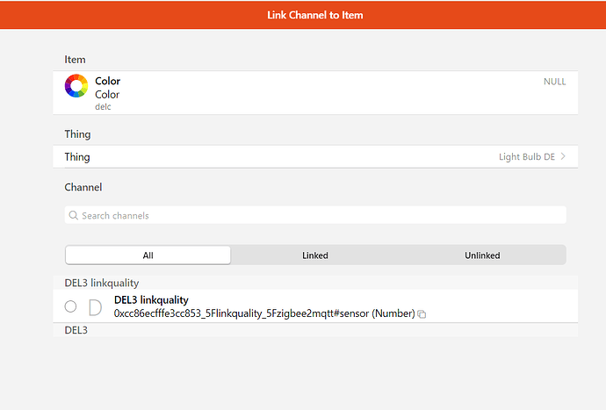
Task: Copy the DEL3 linkquality channel UID
Action: pyautogui.click(x=422, y=313)
